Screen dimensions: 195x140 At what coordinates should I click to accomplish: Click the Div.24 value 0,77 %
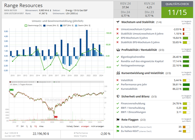click(x=125, y=16)
